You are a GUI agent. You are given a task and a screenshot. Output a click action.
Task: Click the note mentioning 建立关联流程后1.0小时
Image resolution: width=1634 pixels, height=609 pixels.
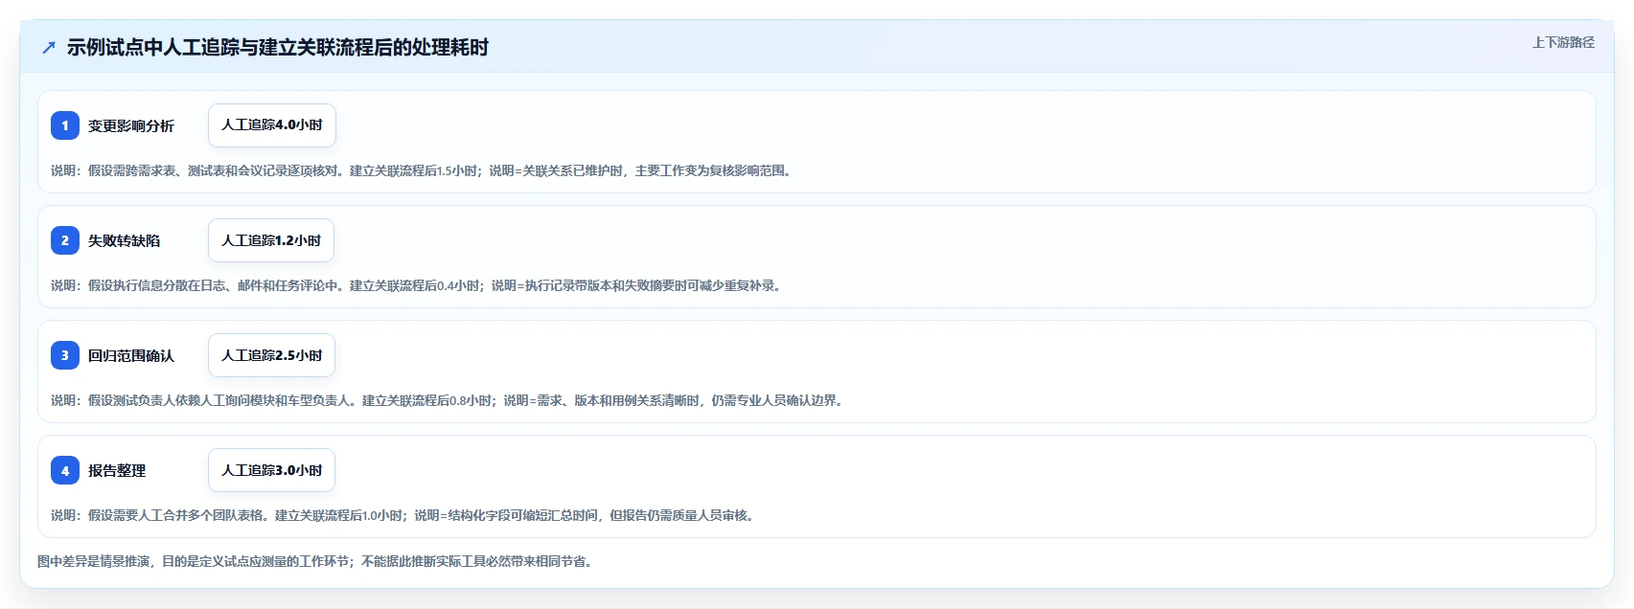(x=405, y=515)
